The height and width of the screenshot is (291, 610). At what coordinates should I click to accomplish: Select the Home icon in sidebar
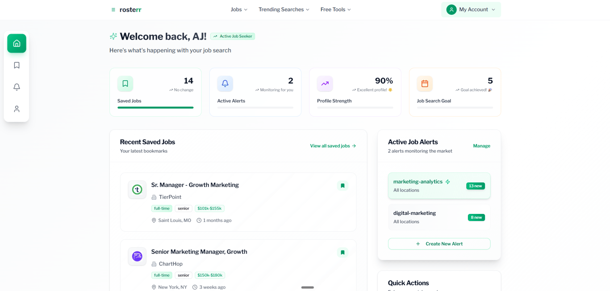tap(17, 43)
